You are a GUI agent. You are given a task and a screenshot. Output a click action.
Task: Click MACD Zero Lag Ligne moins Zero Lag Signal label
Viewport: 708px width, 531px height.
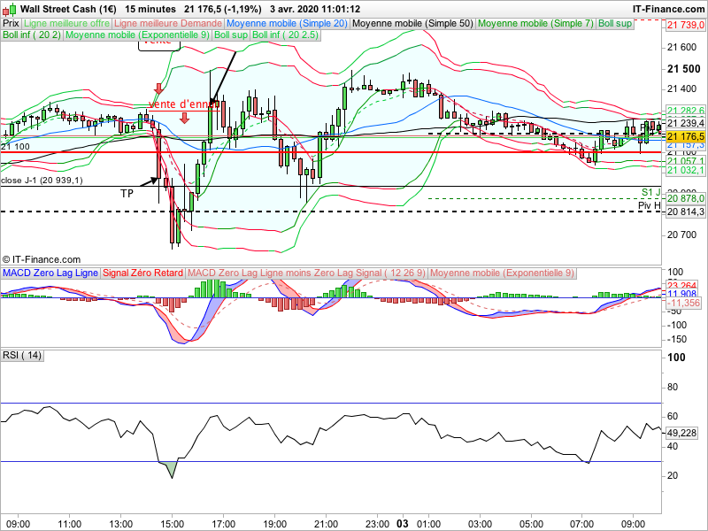pos(306,273)
